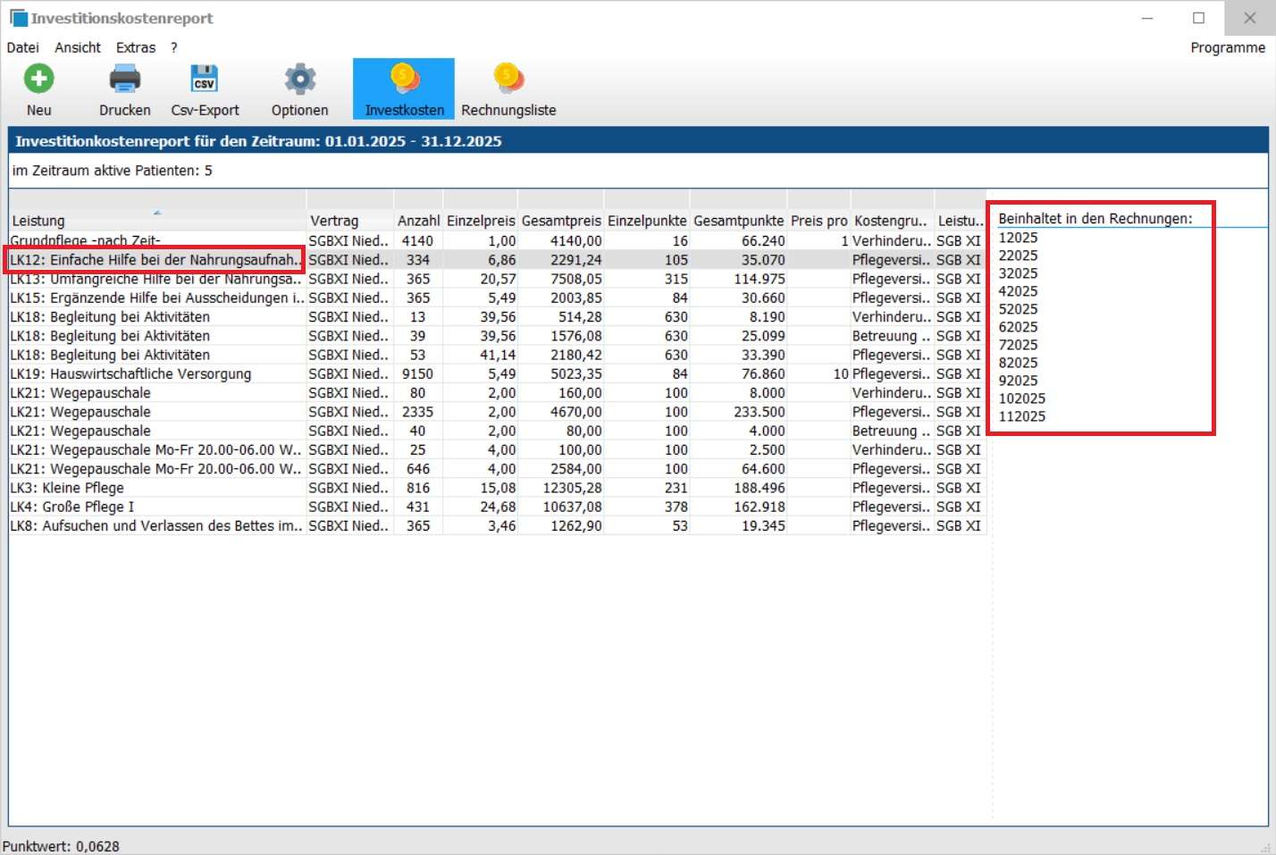Select the LK4: Große Pflege I row
The height and width of the screenshot is (855, 1276).
[x=72, y=507]
